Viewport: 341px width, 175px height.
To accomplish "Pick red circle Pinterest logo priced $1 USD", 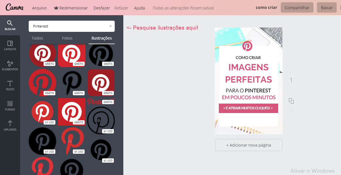I will point(42,112).
